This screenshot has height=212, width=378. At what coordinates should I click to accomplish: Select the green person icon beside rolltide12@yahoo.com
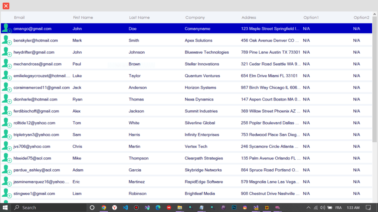click(7, 122)
